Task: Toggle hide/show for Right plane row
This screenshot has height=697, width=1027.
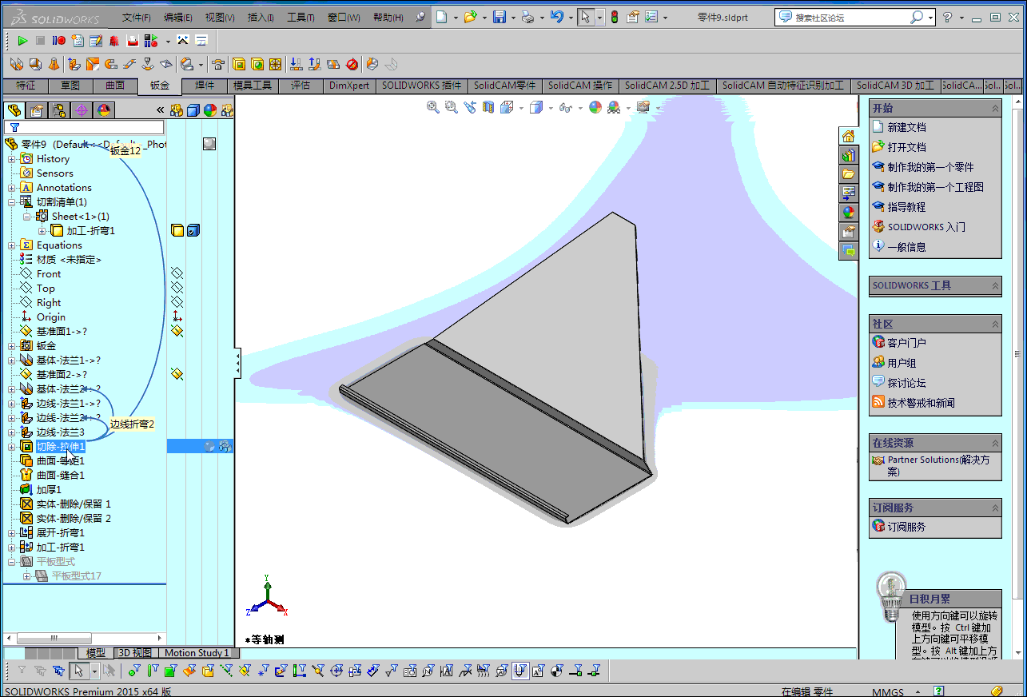Action: [x=177, y=303]
